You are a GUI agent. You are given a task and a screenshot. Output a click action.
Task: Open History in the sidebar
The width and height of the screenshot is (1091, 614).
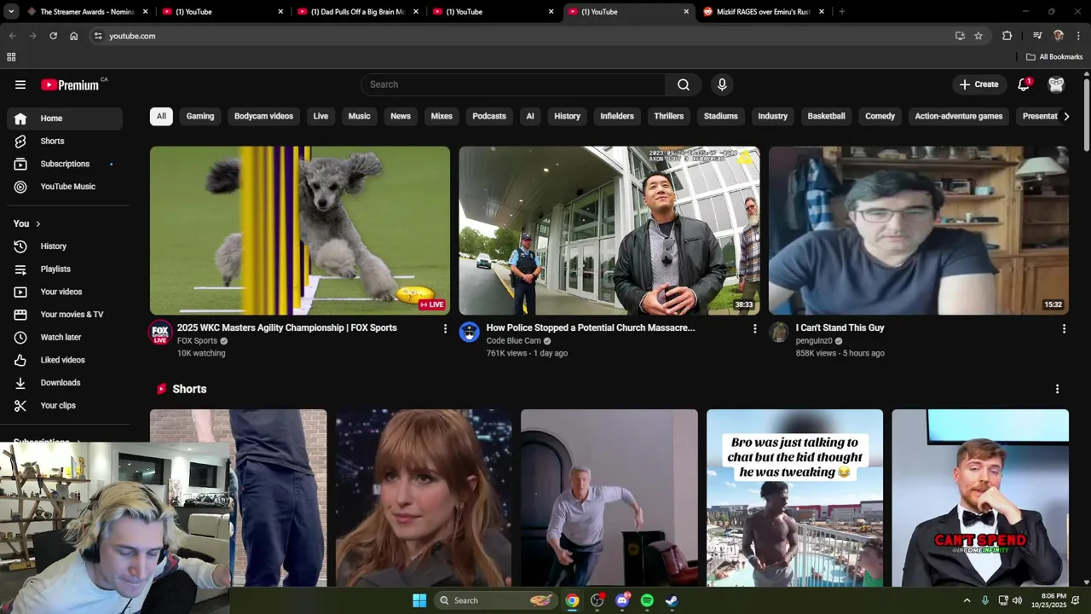pyautogui.click(x=64, y=246)
